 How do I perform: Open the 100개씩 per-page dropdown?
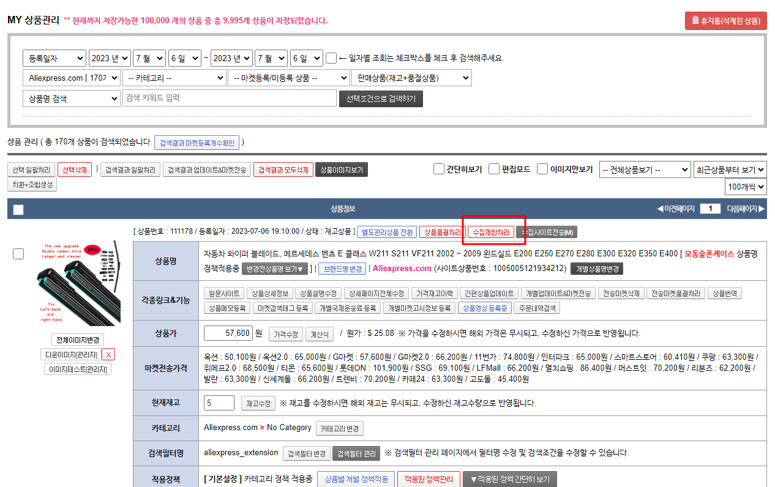[x=745, y=187]
